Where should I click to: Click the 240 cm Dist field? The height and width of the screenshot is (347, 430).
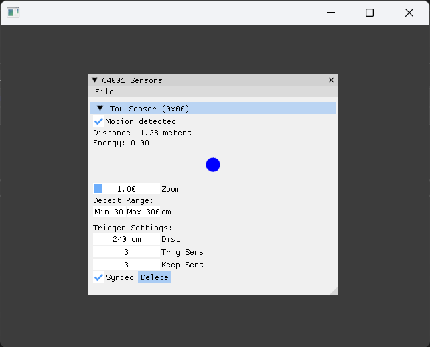click(127, 239)
